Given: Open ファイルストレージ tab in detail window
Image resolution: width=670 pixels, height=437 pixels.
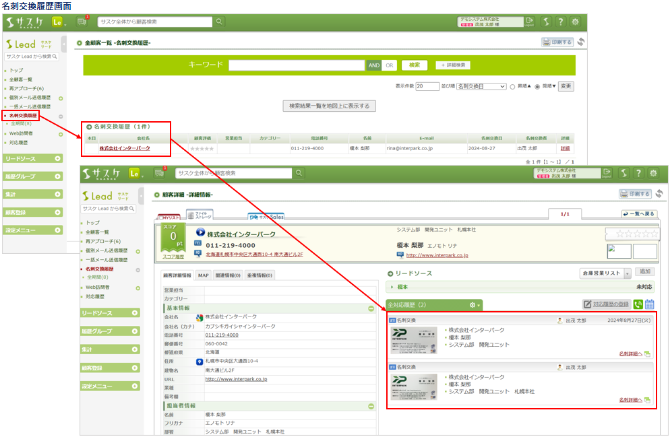Looking at the screenshot, I should (200, 215).
